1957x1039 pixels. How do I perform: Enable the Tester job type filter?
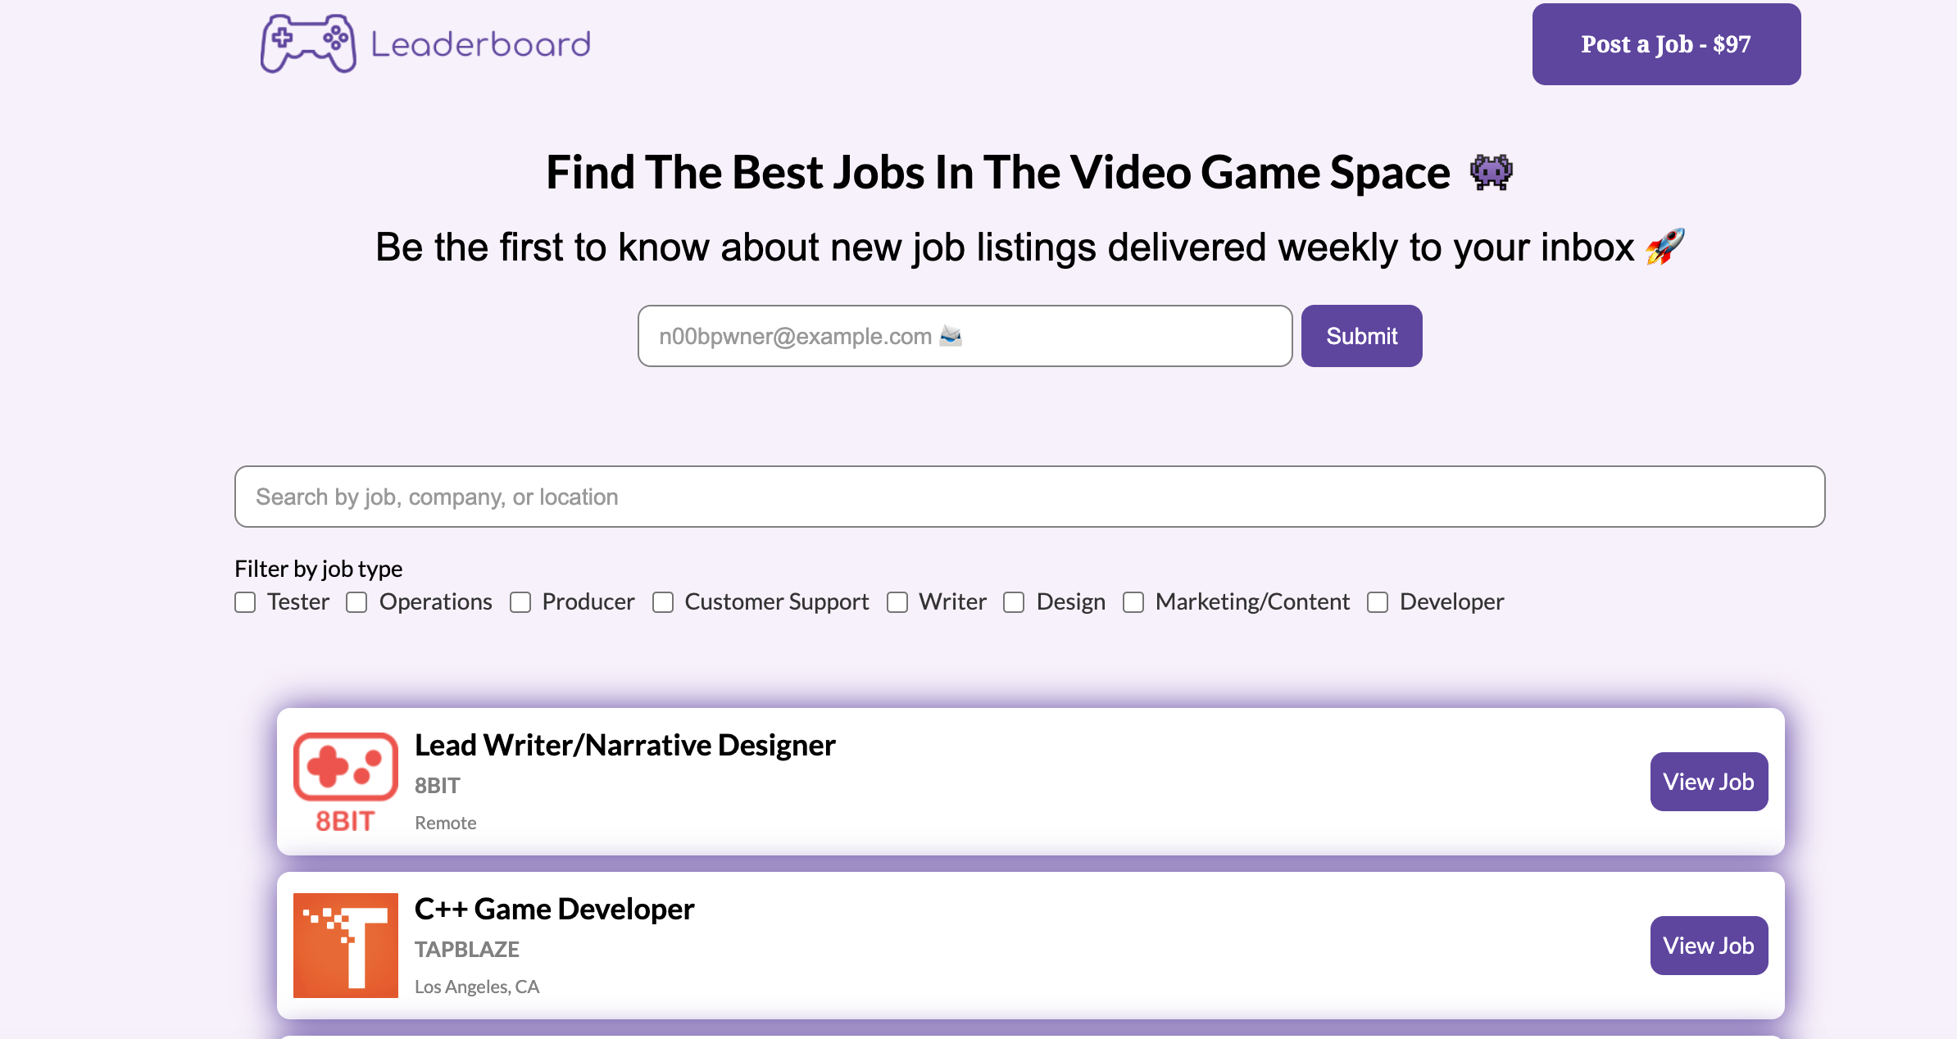(245, 602)
